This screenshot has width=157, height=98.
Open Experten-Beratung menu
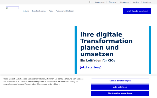pyautogui.click(x=39, y=11)
